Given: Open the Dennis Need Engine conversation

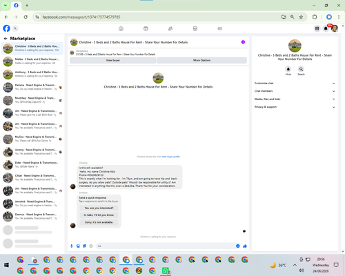Looking at the screenshot, I should click(32, 217).
